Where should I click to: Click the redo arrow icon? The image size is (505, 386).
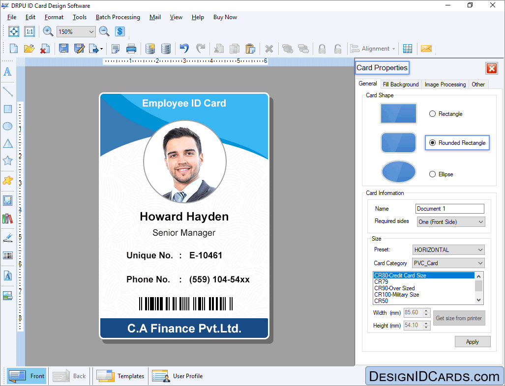coord(200,48)
